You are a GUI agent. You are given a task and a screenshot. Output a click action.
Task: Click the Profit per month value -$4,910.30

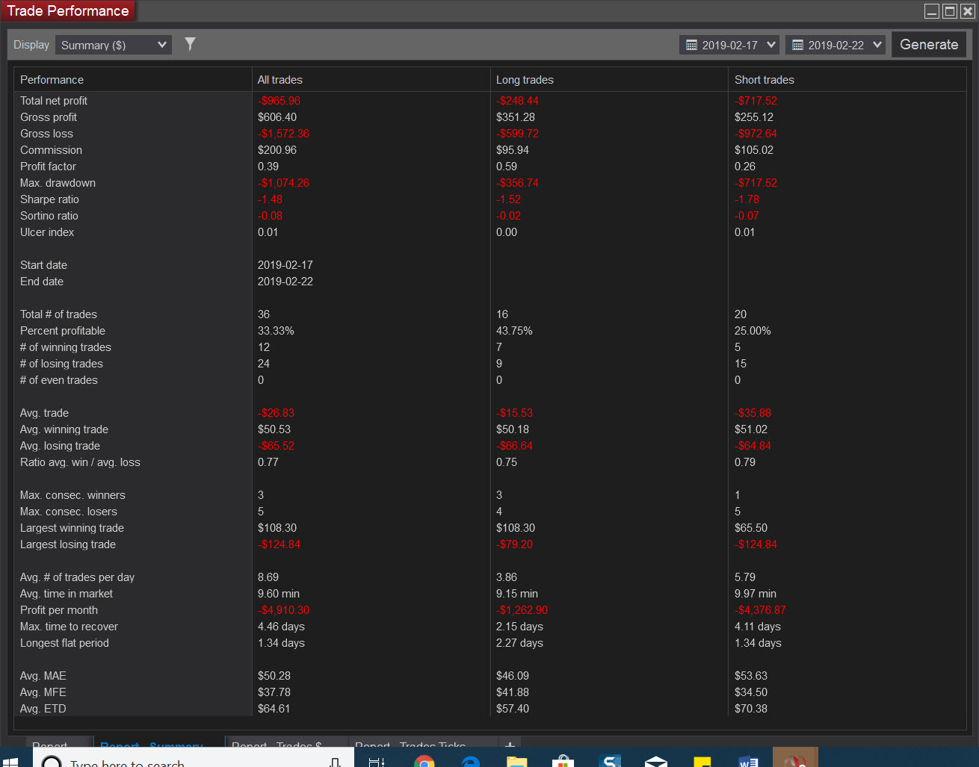click(x=283, y=610)
